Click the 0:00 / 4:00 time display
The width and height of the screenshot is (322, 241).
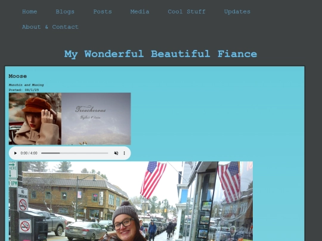[29, 153]
